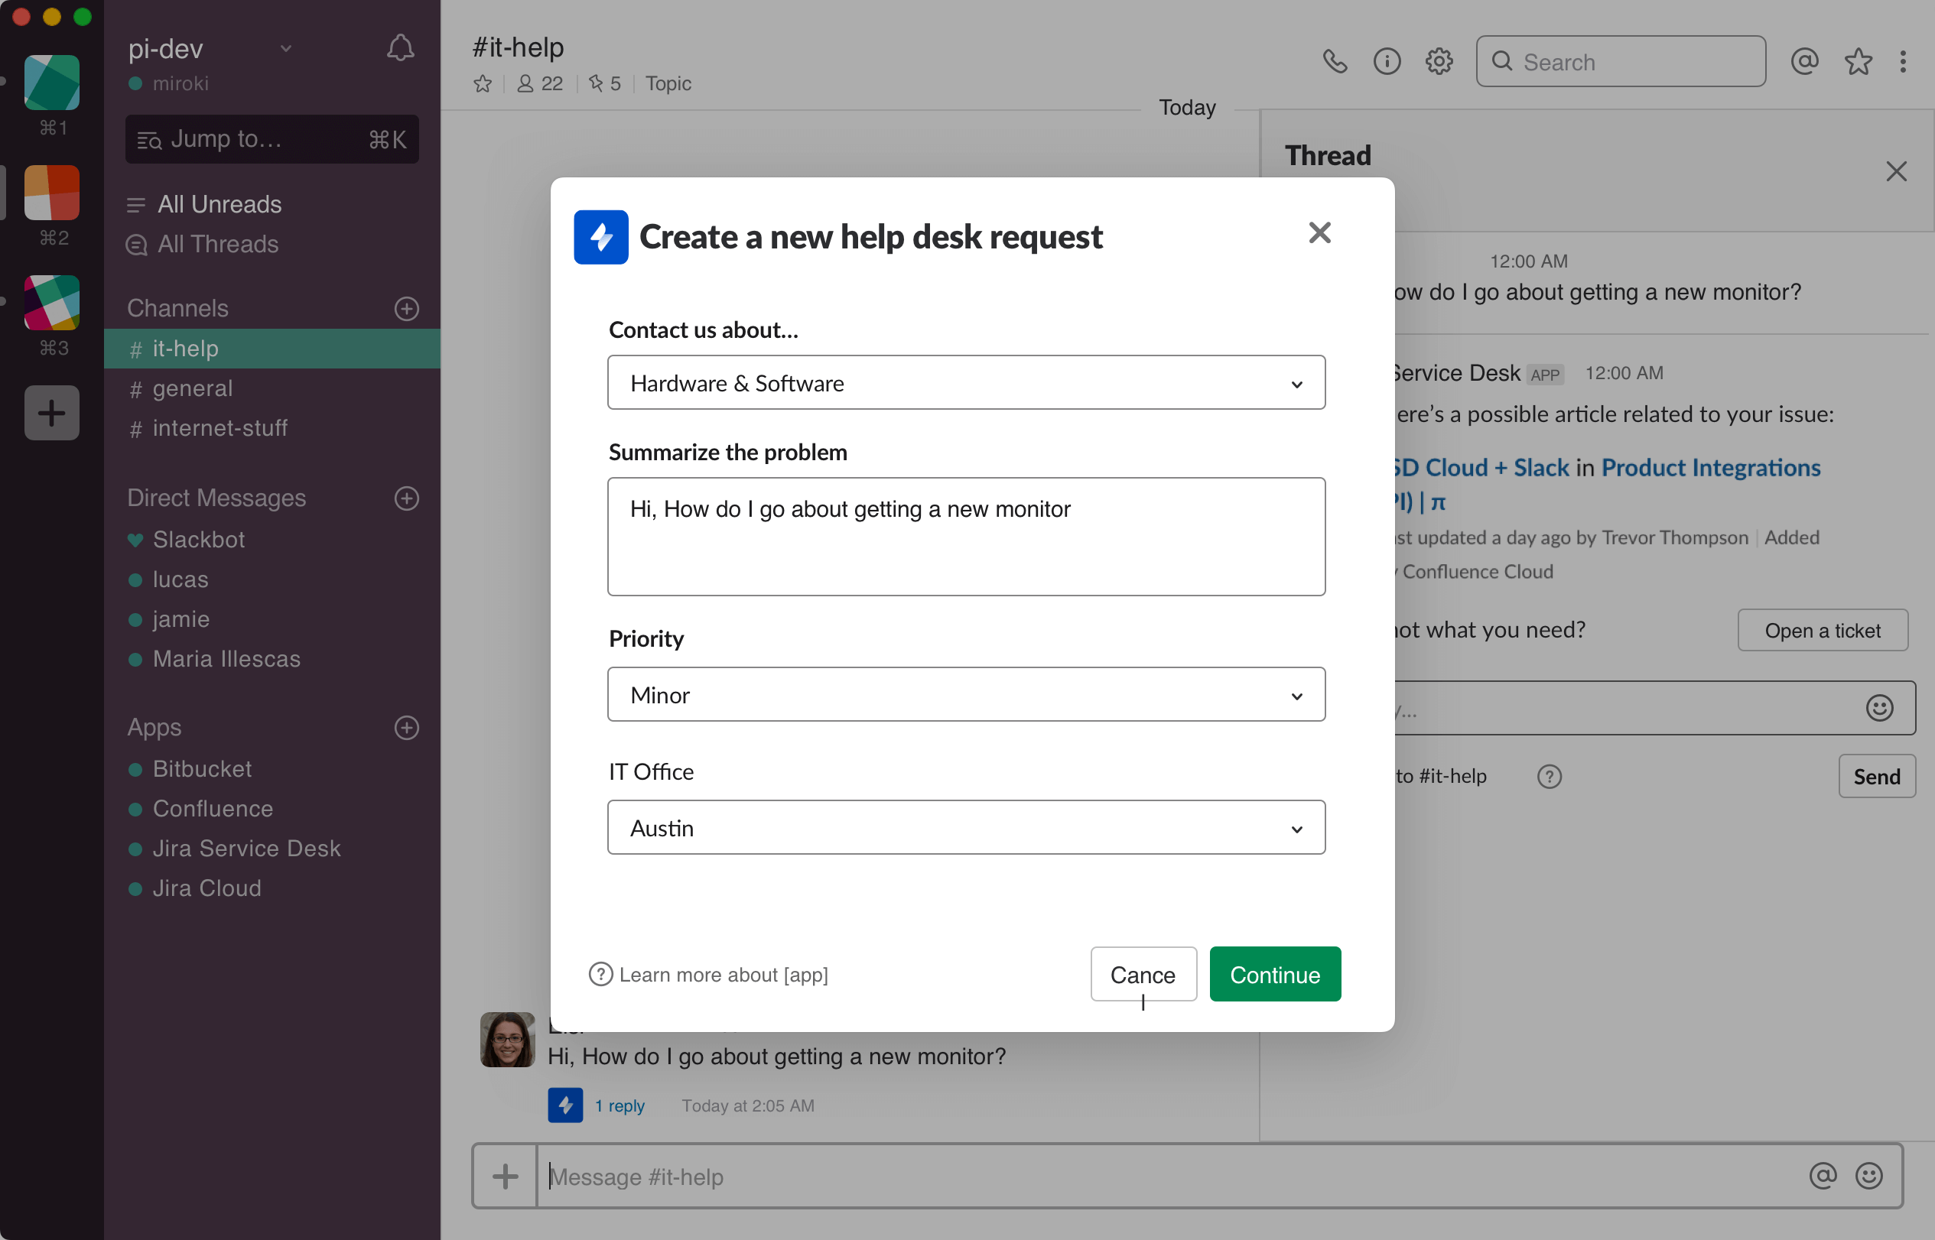
Task: Close the Thread panel
Action: pyautogui.click(x=1895, y=171)
